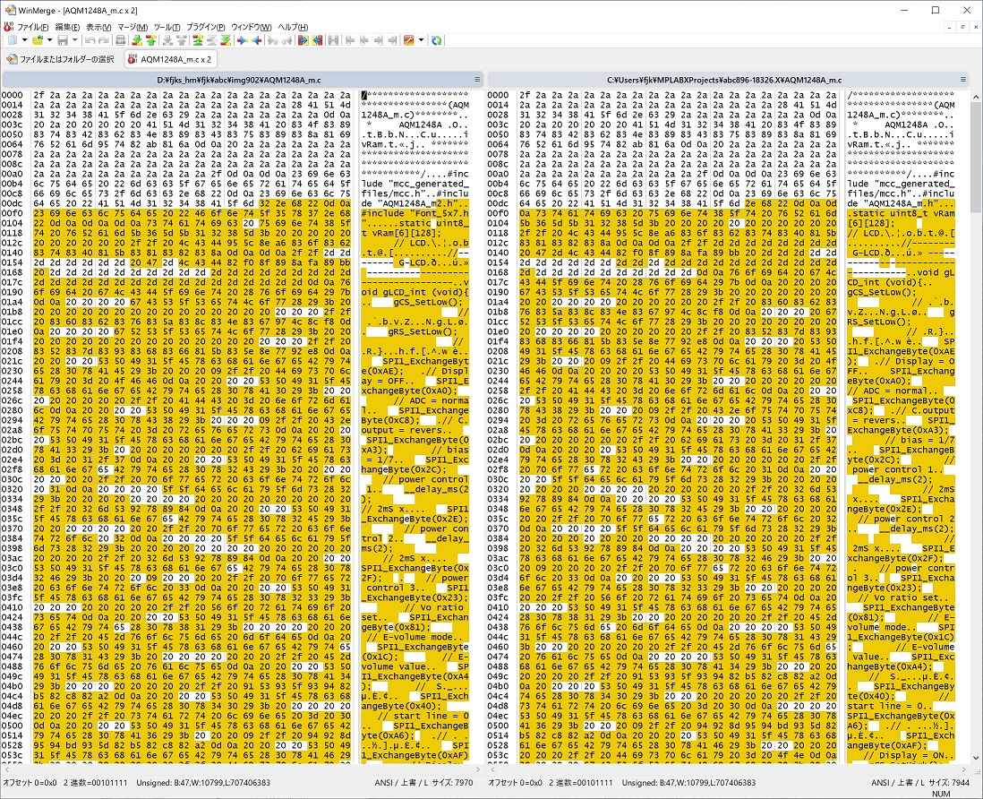Refresh the comparison with green arrows icon
Viewport: 983px width, 799px height.
click(436, 40)
